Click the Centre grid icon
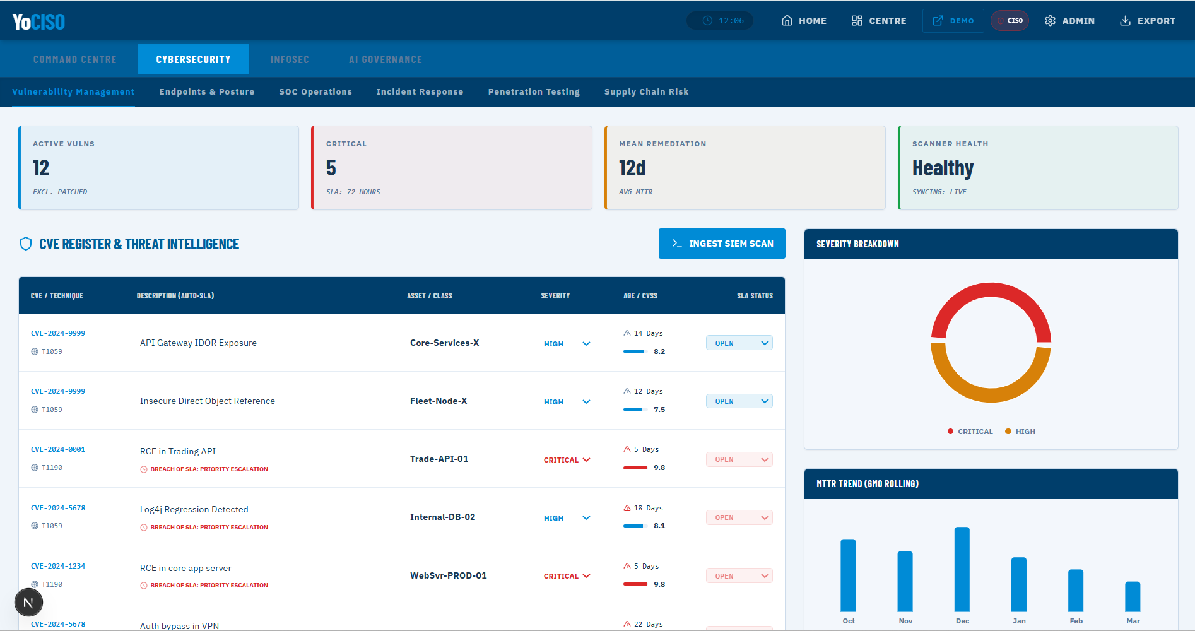1195x631 pixels. click(x=857, y=21)
